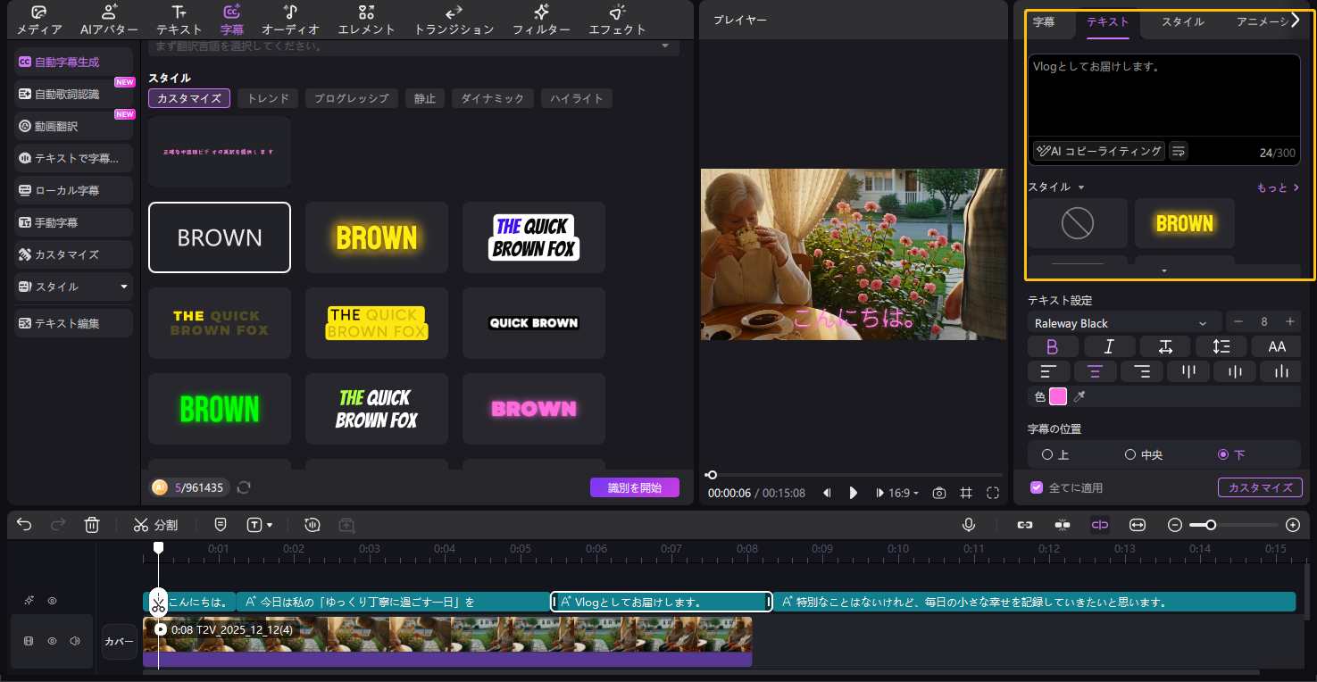Uncheck the 全てに適用 checkbox

coord(1037,487)
